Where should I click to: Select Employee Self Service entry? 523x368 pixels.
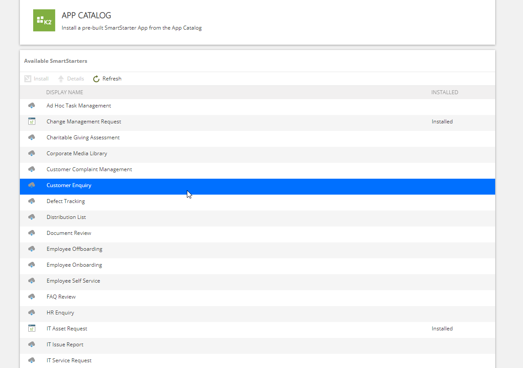(x=258, y=282)
